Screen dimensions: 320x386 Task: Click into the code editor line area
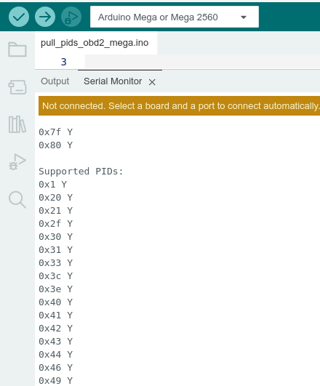(202, 62)
